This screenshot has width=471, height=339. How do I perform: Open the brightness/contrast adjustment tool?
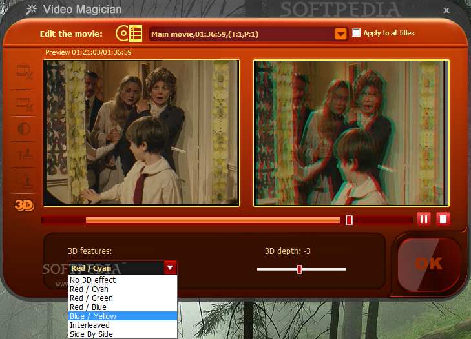pos(24,129)
